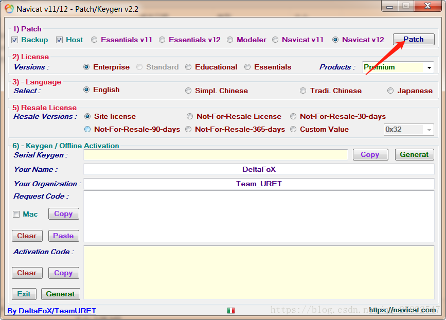The width and height of the screenshot is (446, 320).
Task: Click the Your Name field with DeltaFoX
Action: pyautogui.click(x=259, y=169)
